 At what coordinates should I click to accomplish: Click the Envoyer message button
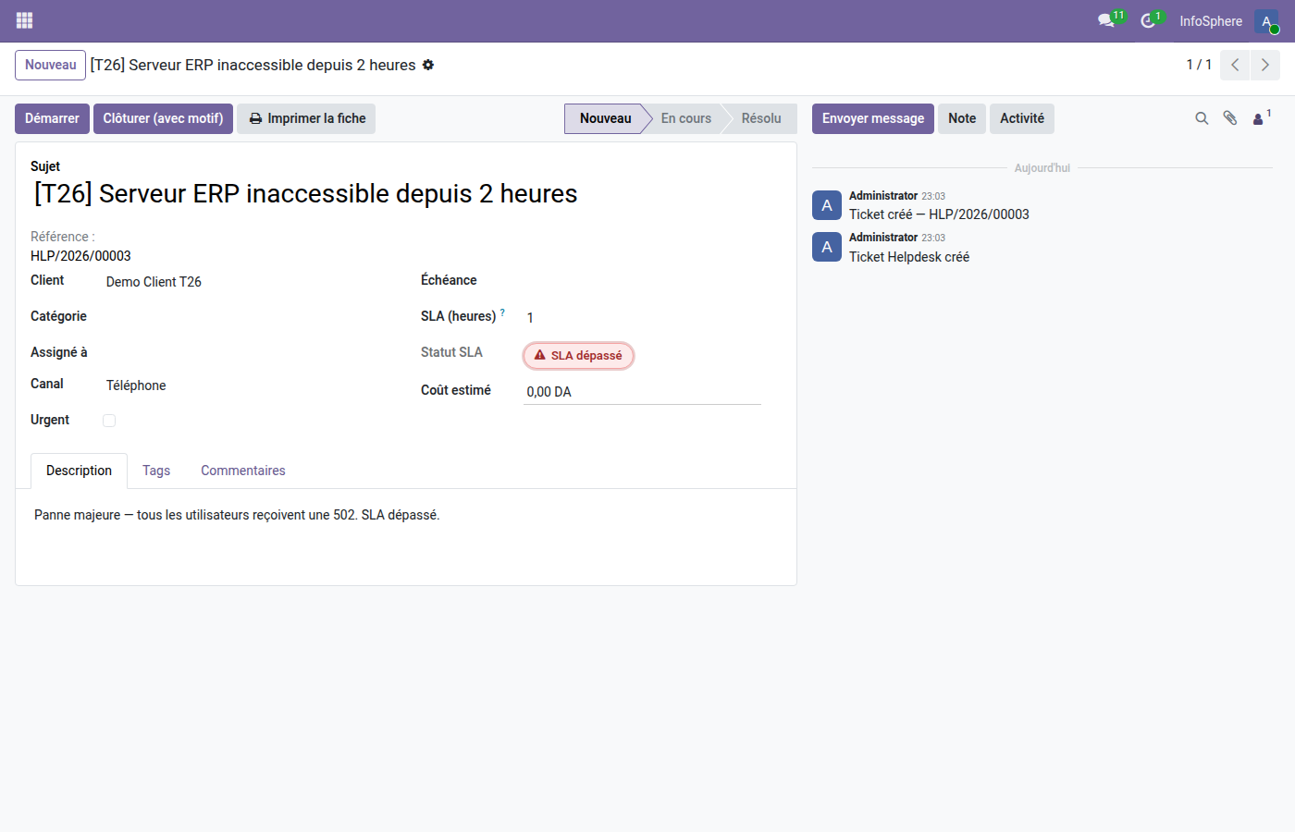(871, 118)
